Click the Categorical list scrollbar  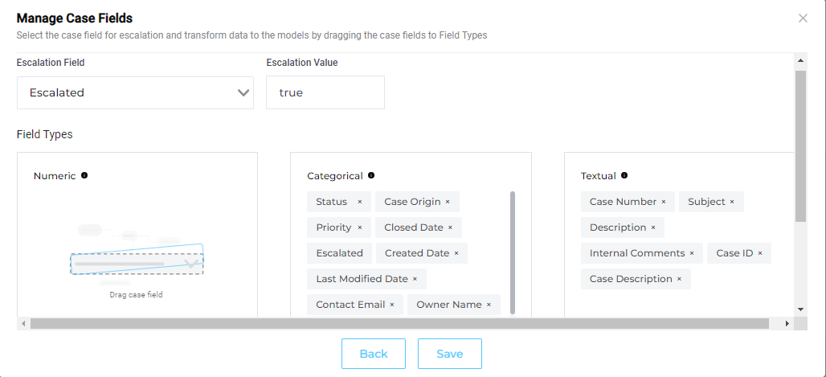513,249
